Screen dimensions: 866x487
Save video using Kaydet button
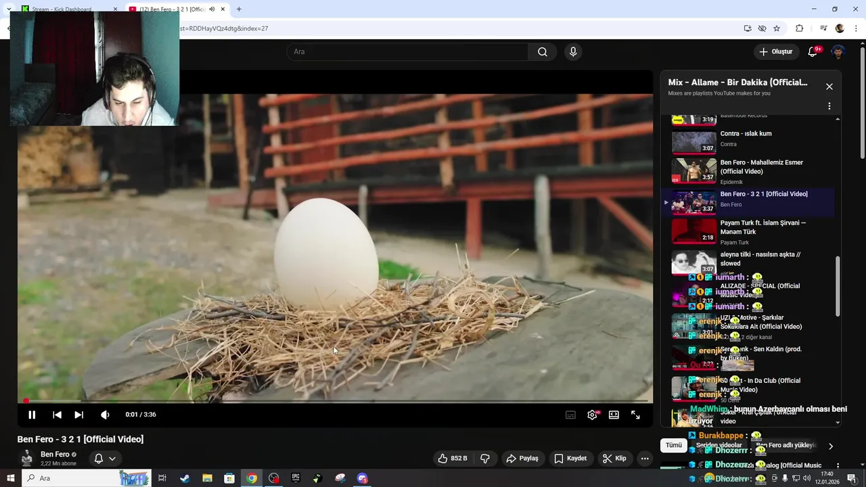[570, 459]
